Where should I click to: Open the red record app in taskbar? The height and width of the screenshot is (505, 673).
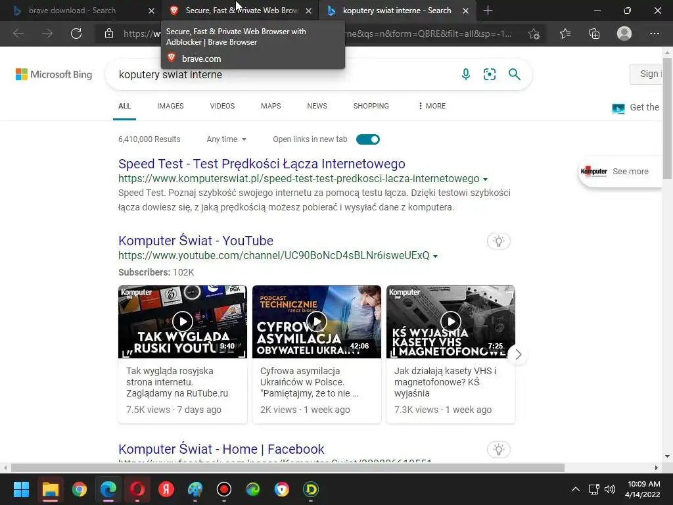pyautogui.click(x=224, y=489)
